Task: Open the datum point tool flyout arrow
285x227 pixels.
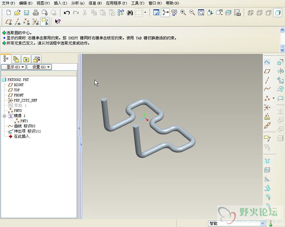Action: tap(273, 98)
